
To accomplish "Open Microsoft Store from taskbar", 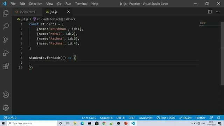I will coord(97,123).
